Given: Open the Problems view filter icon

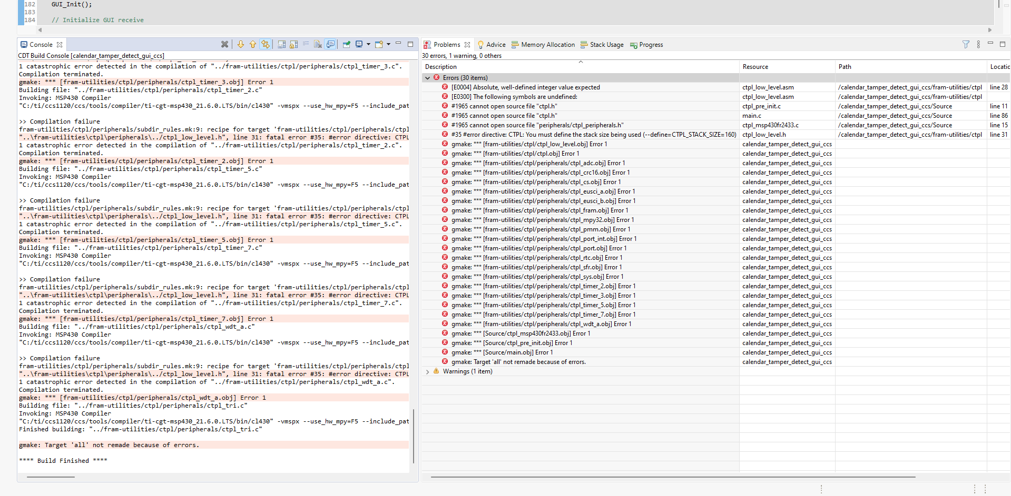Looking at the screenshot, I should click(x=966, y=45).
